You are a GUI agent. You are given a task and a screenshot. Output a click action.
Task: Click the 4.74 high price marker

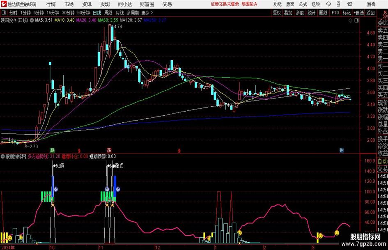click(x=117, y=26)
